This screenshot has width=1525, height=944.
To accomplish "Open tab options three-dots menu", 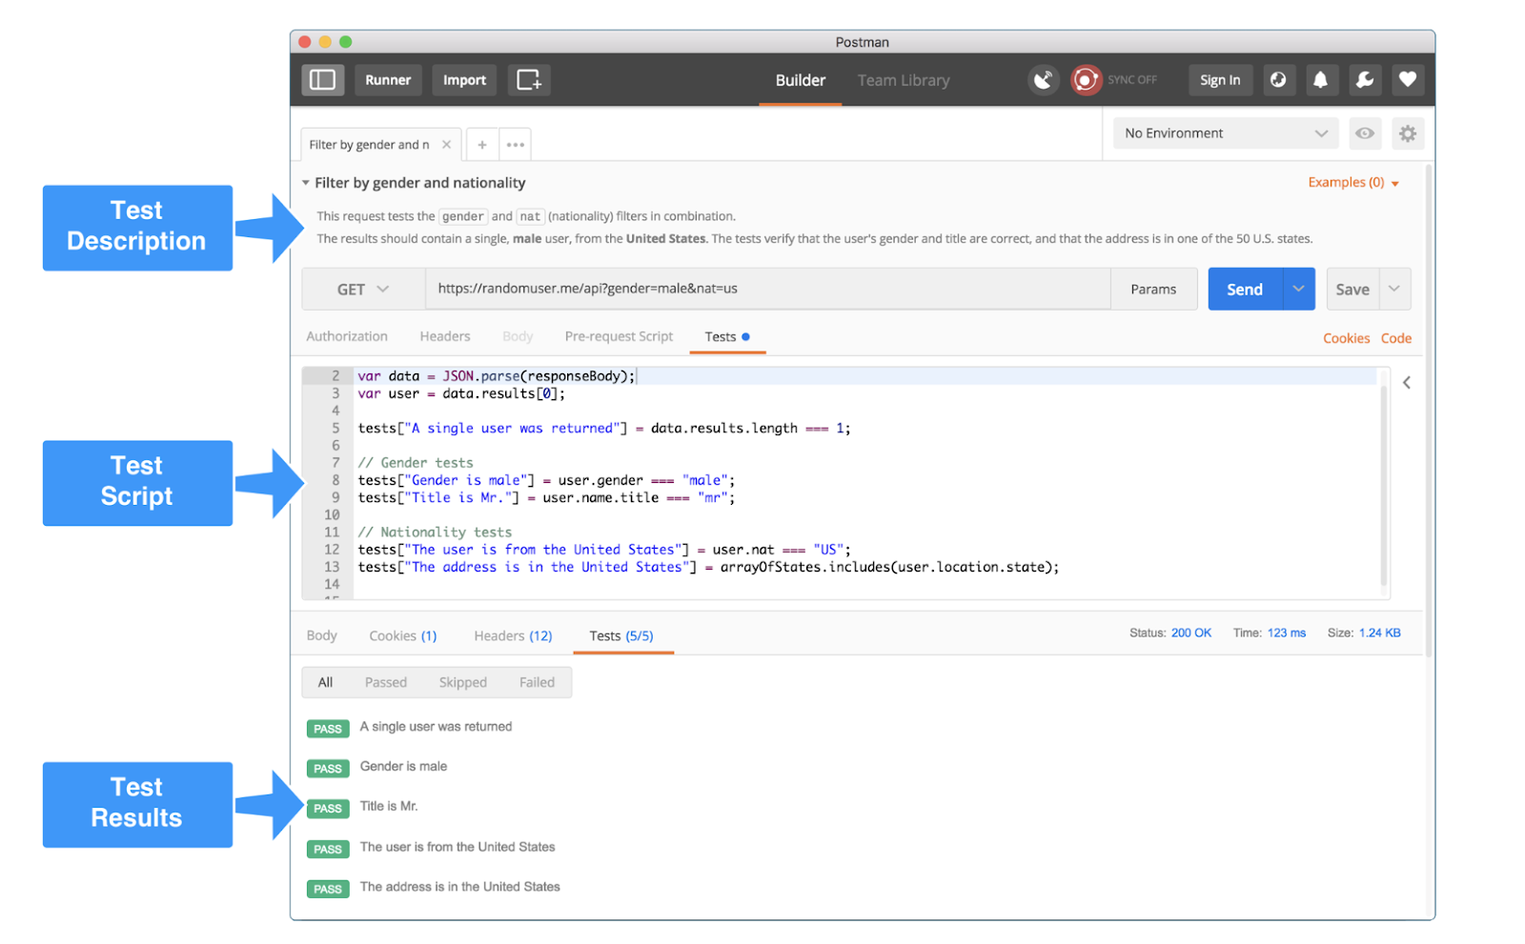I will pos(516,145).
